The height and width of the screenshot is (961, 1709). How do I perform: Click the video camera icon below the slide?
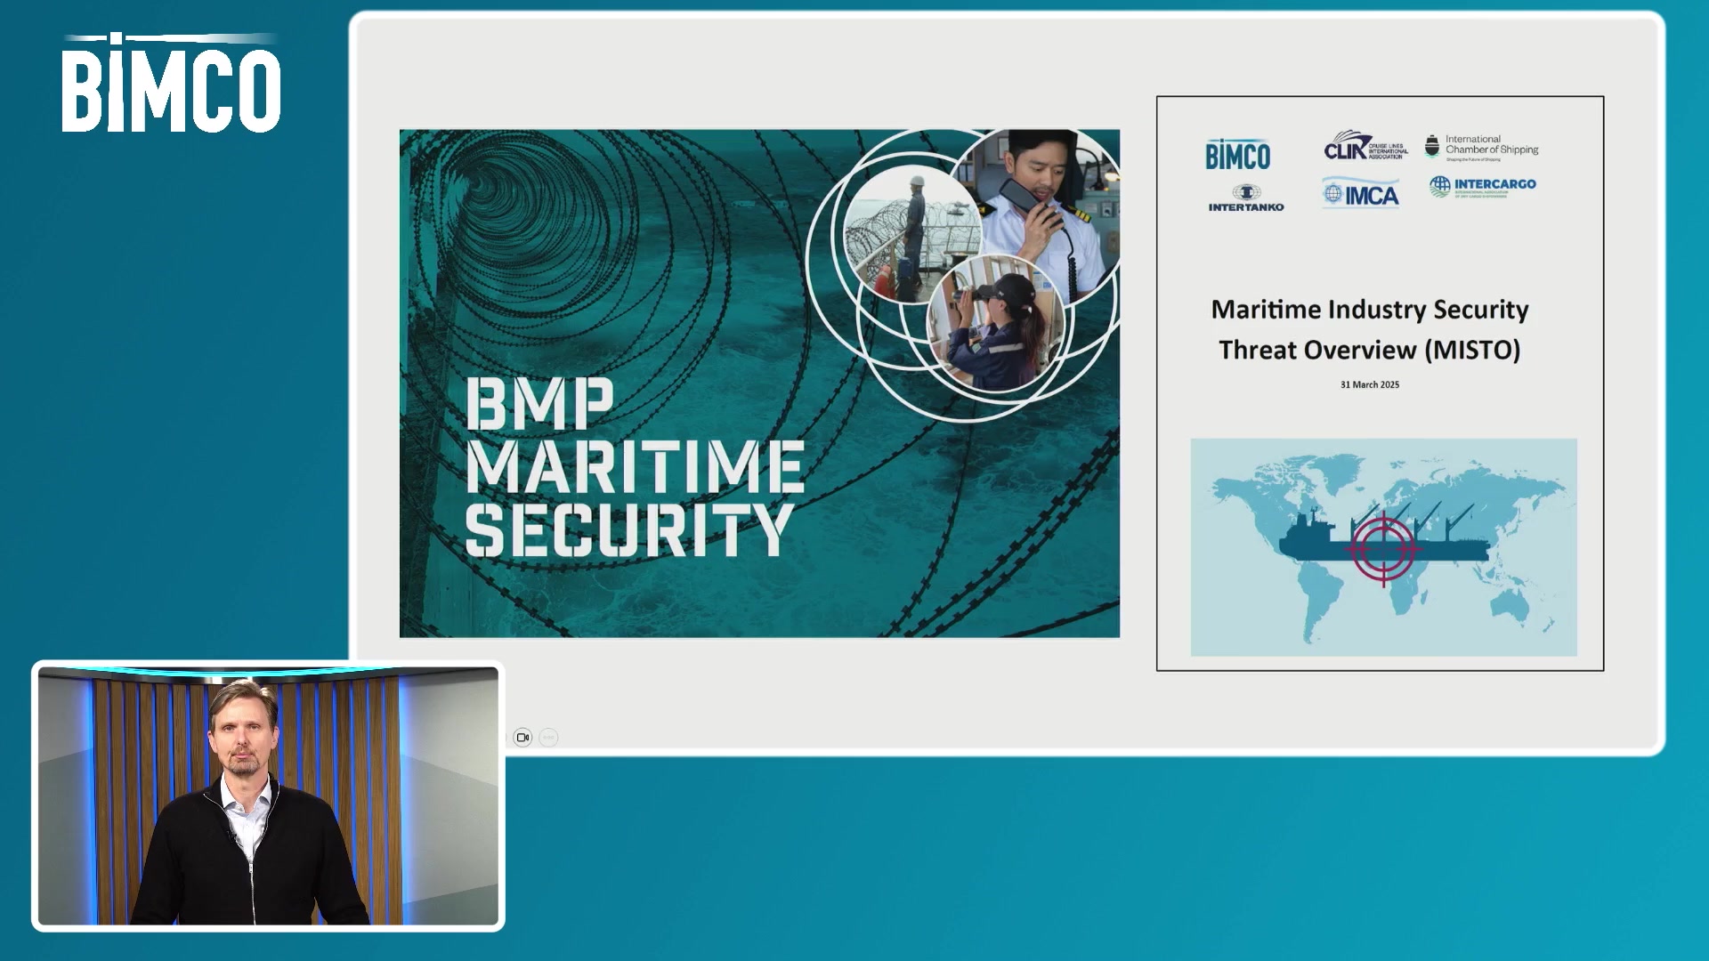point(522,737)
